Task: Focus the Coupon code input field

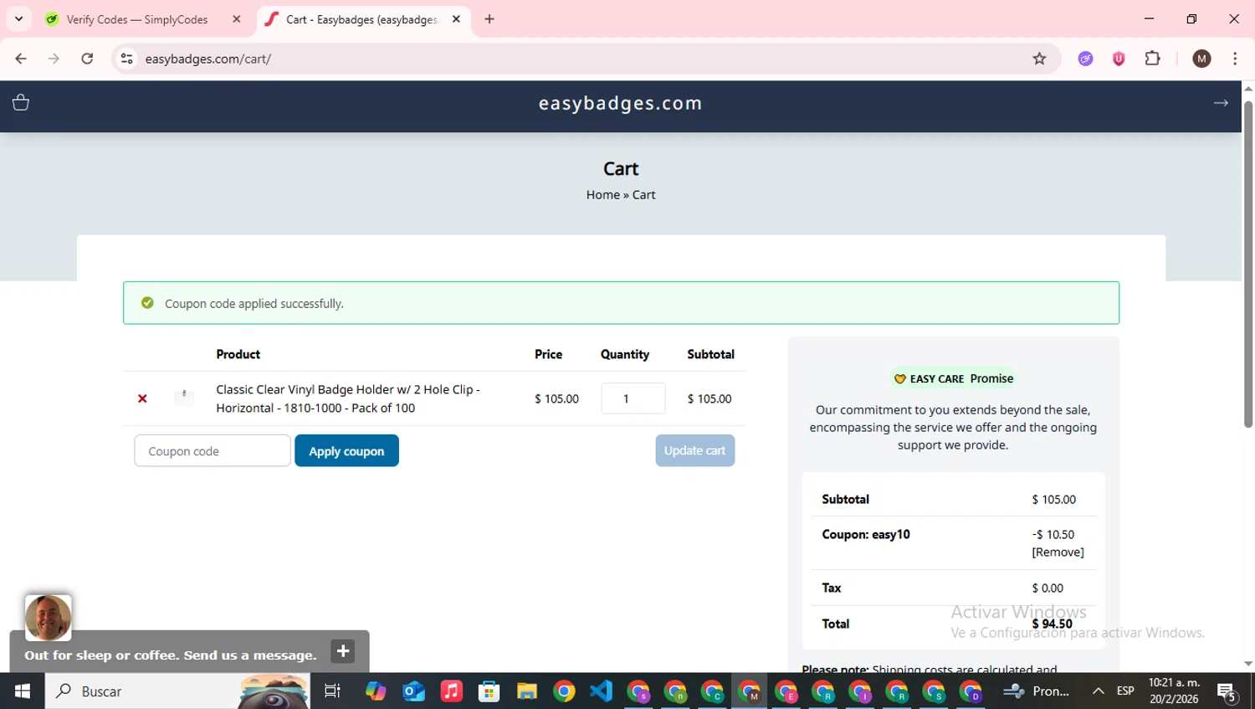Action: (x=213, y=450)
